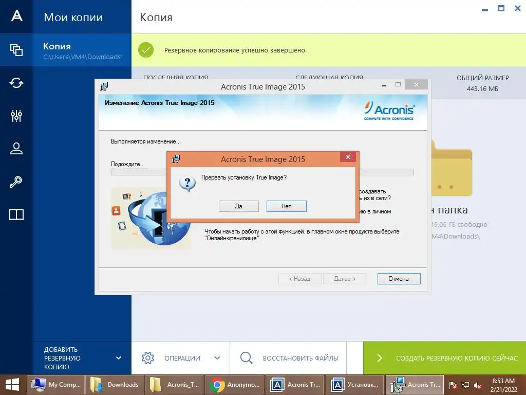Open the Backup section icon in the sidebar
This screenshot has height=395, width=526.
(x=16, y=50)
